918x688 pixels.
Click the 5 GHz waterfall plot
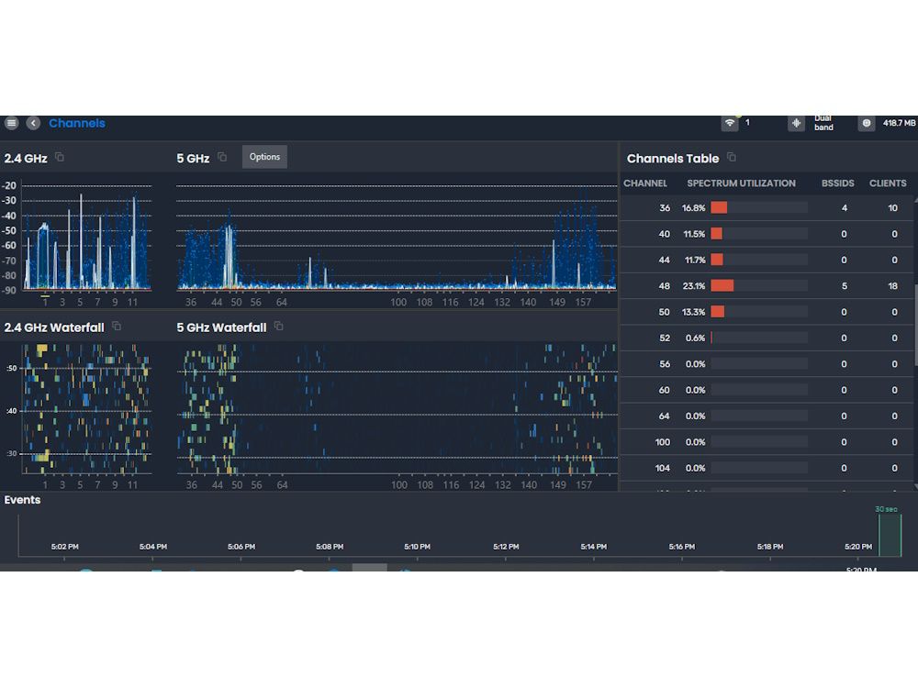coord(397,408)
